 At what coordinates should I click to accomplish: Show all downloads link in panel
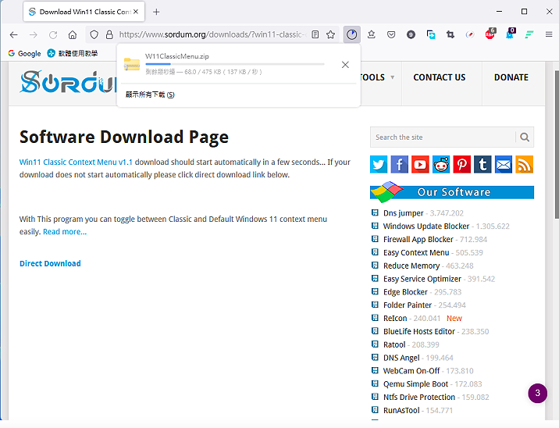tap(150, 95)
